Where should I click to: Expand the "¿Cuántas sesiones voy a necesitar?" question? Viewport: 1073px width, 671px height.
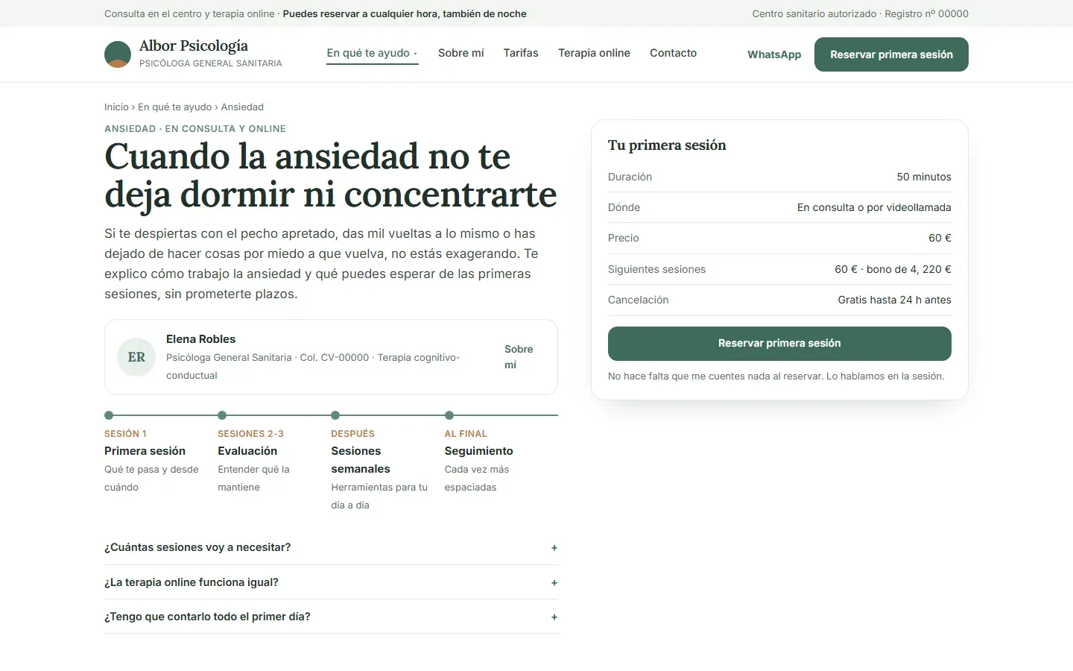[331, 547]
